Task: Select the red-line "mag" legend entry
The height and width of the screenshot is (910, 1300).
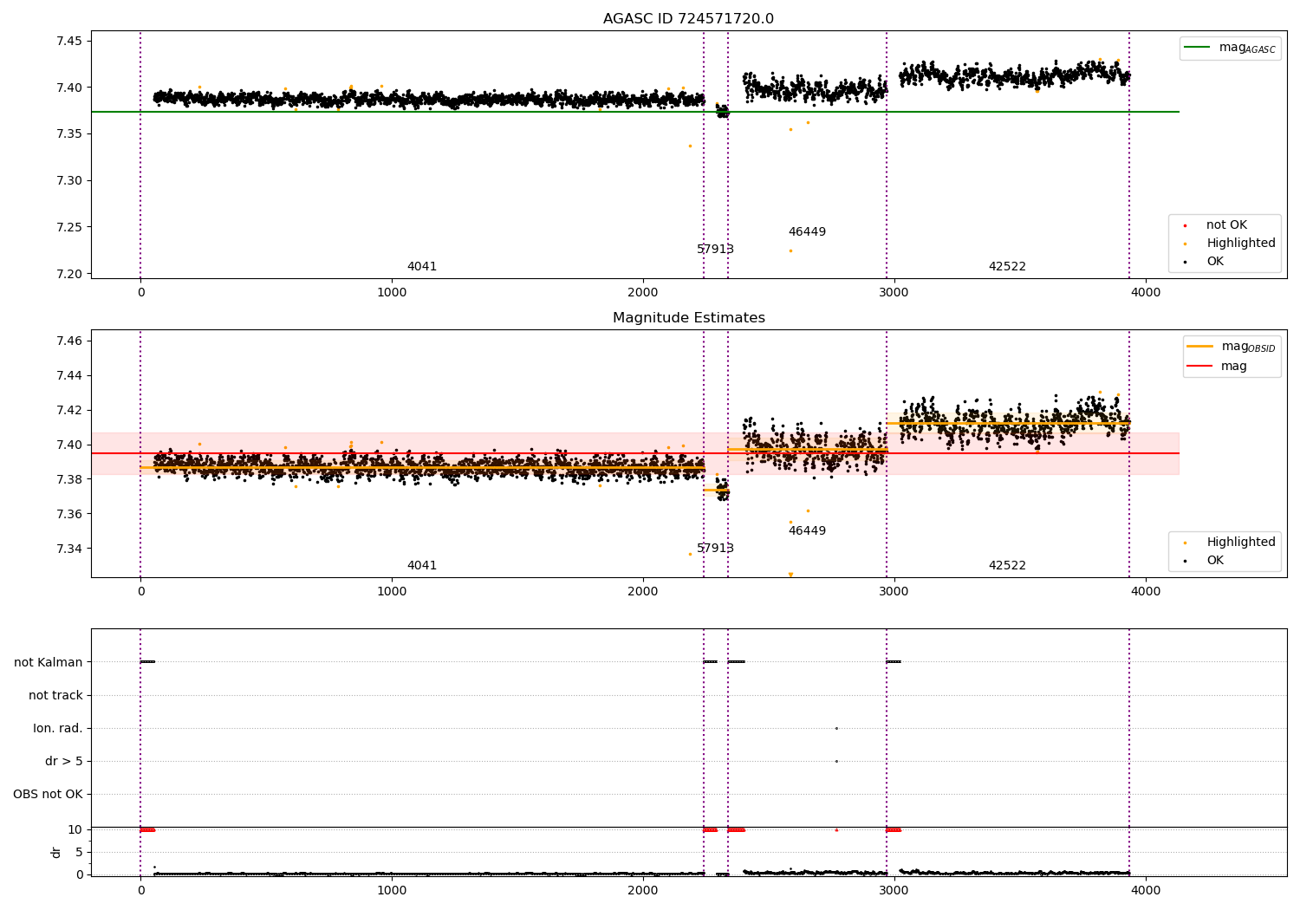Action: point(1218,367)
